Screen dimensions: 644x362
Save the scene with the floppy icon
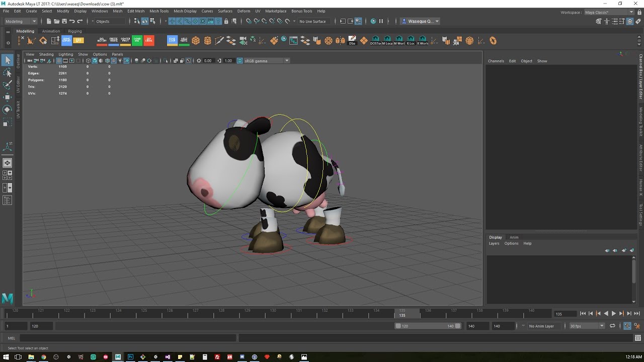click(64, 21)
